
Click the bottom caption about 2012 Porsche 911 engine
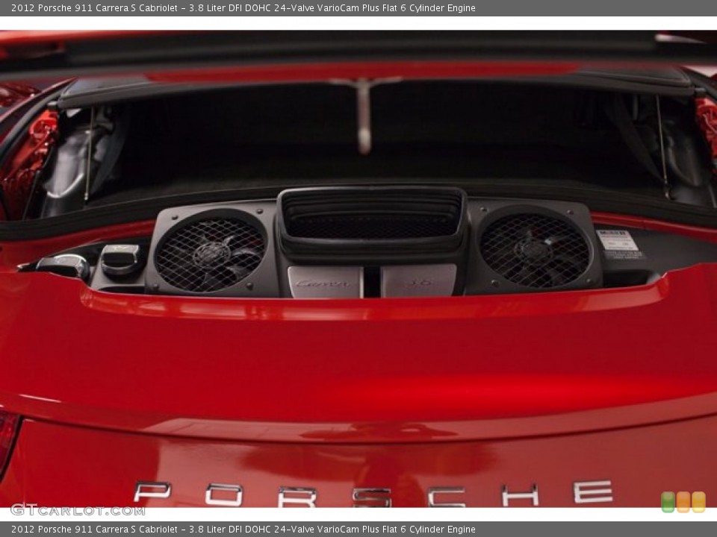(243, 530)
